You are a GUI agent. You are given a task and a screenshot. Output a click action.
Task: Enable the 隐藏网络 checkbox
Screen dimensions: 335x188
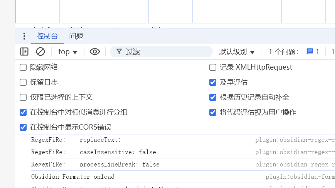coord(23,67)
